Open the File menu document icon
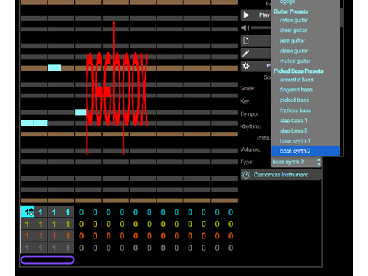Viewport: 368px width, 276px height. (246, 41)
